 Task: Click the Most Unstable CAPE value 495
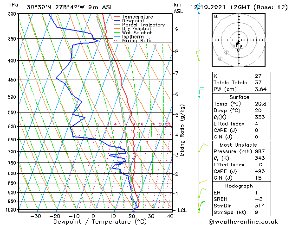coord(260,171)
